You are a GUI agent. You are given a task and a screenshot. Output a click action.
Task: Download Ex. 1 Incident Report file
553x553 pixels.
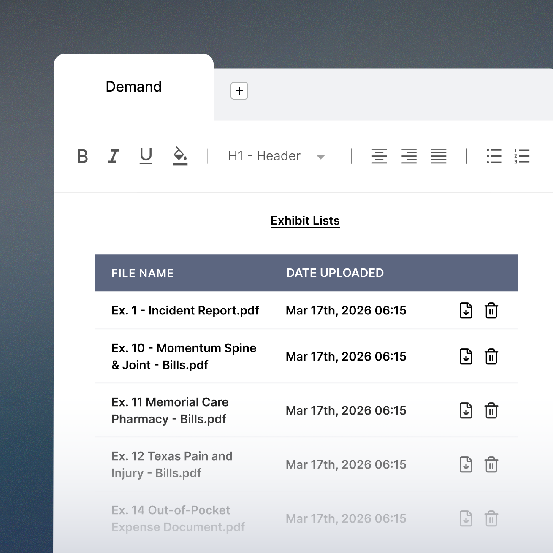point(466,311)
